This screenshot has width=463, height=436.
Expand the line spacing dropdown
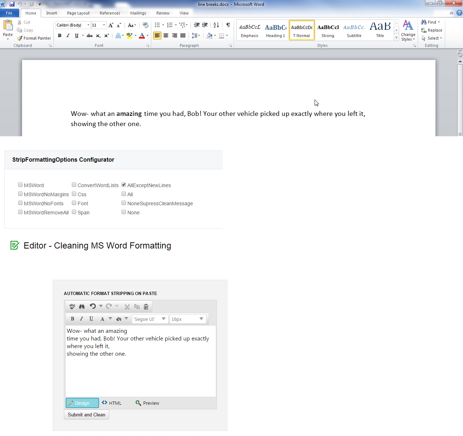[x=196, y=36]
